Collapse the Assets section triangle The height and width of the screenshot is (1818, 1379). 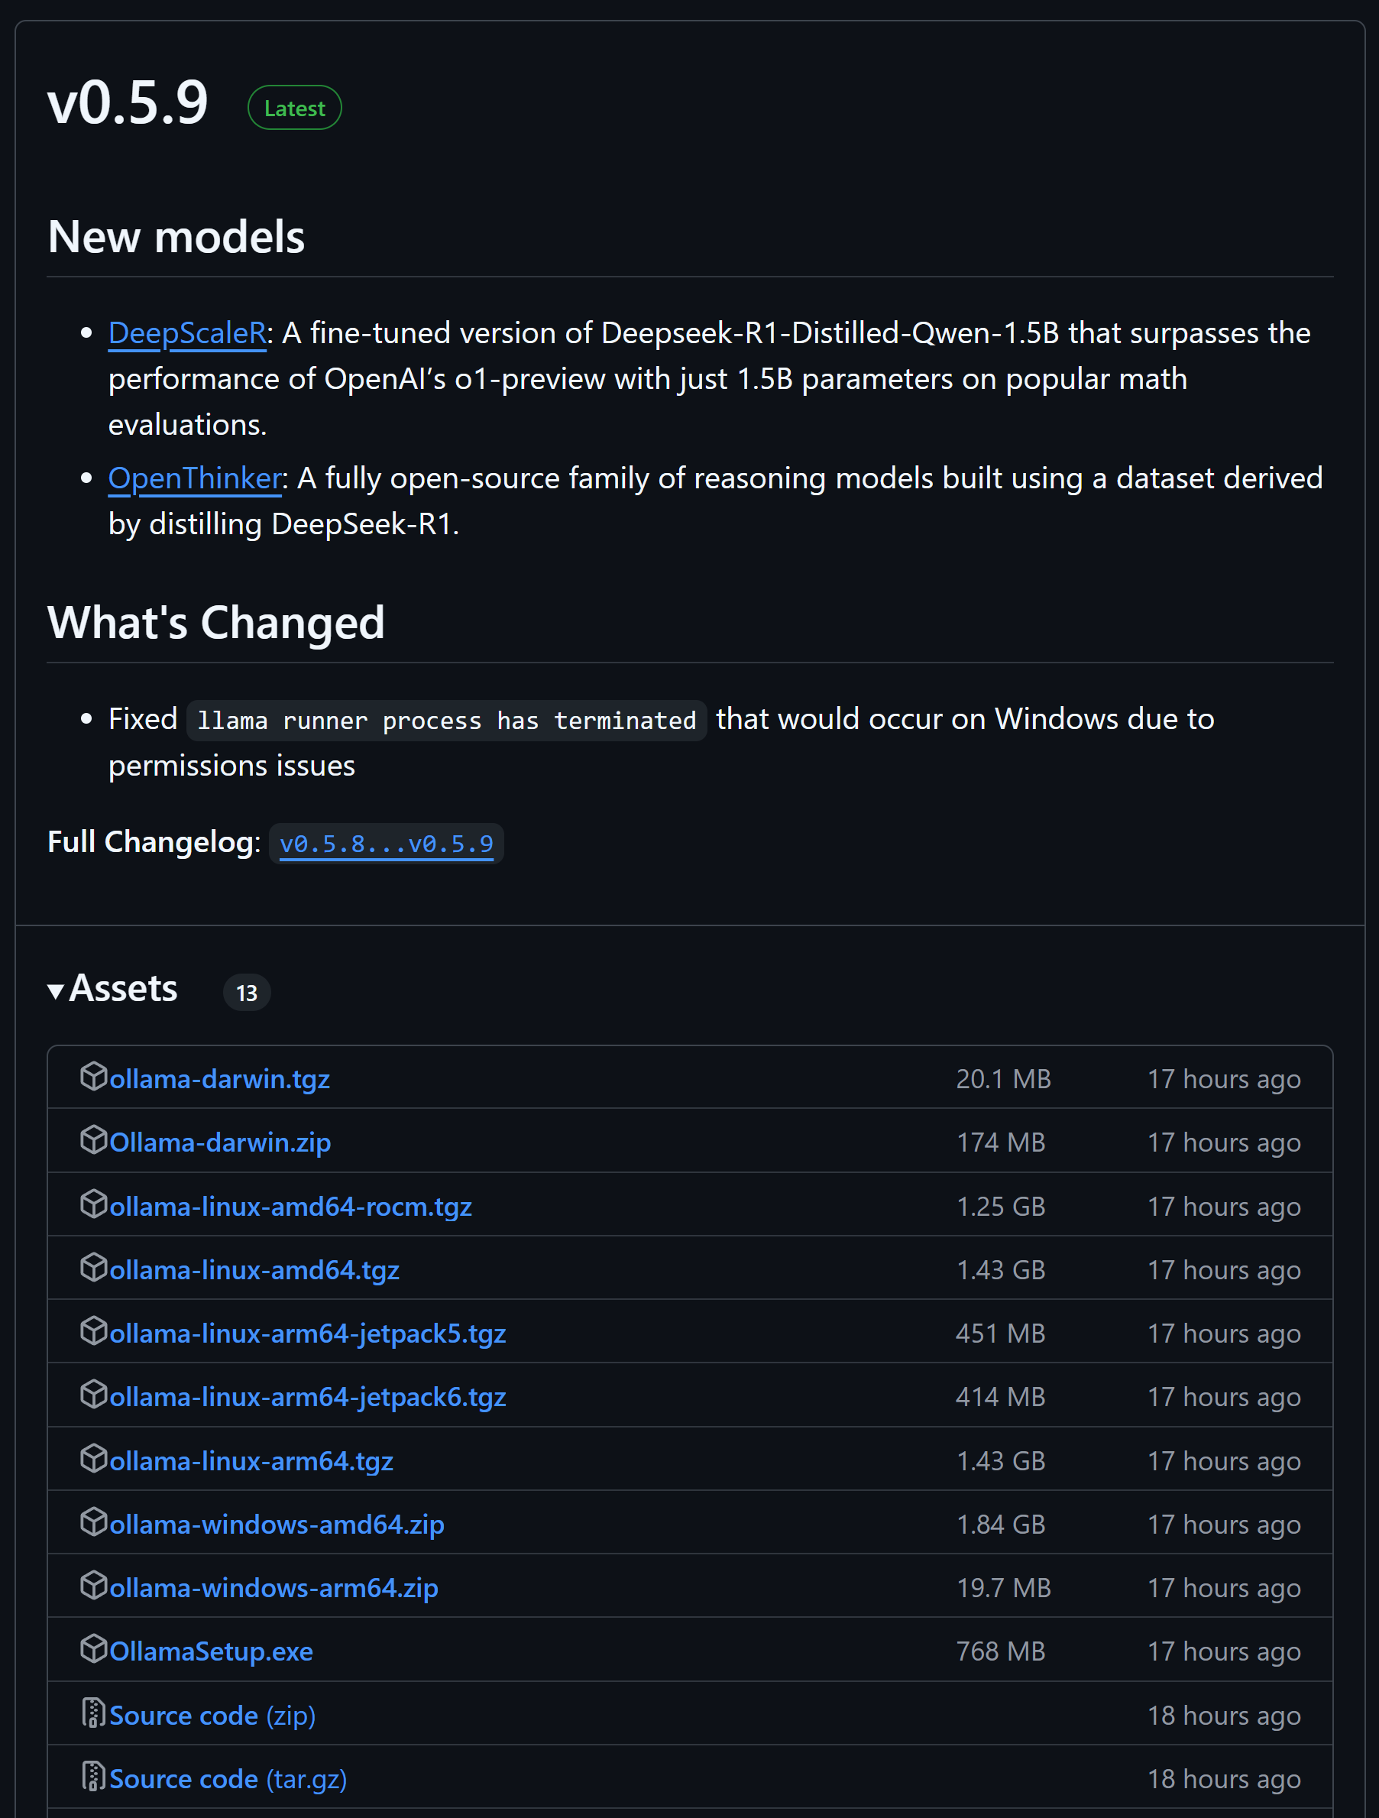coord(56,991)
